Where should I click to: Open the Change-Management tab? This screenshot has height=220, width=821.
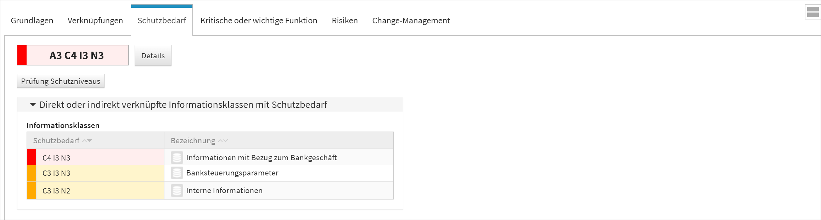[411, 21]
